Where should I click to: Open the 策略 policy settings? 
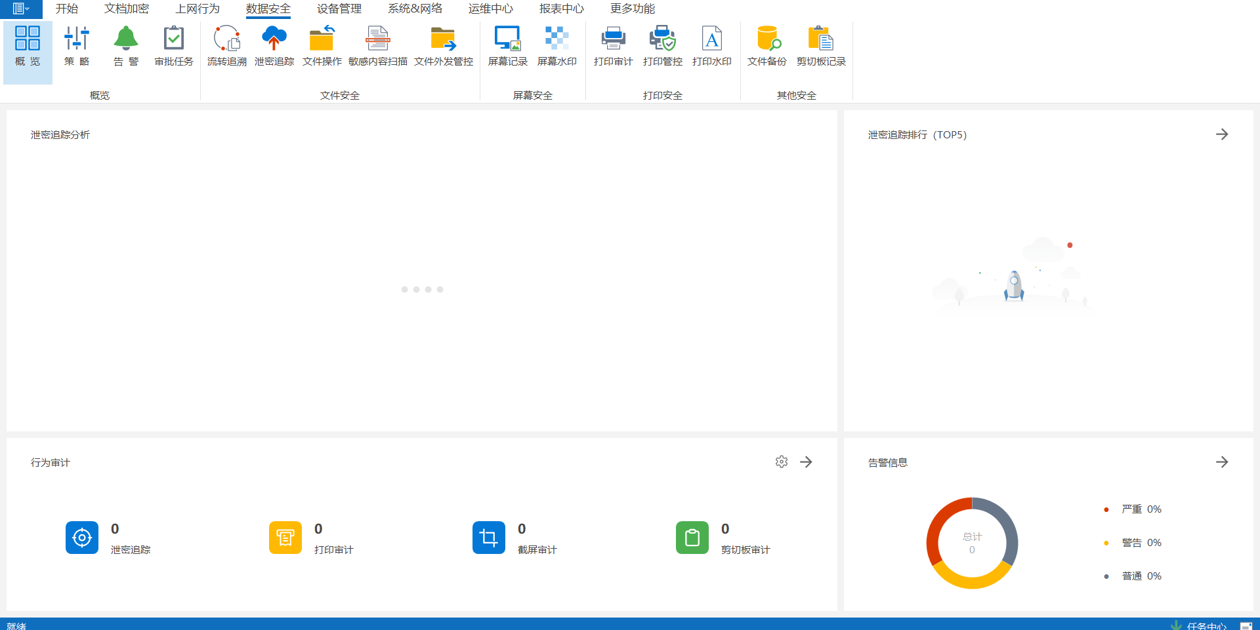77,47
